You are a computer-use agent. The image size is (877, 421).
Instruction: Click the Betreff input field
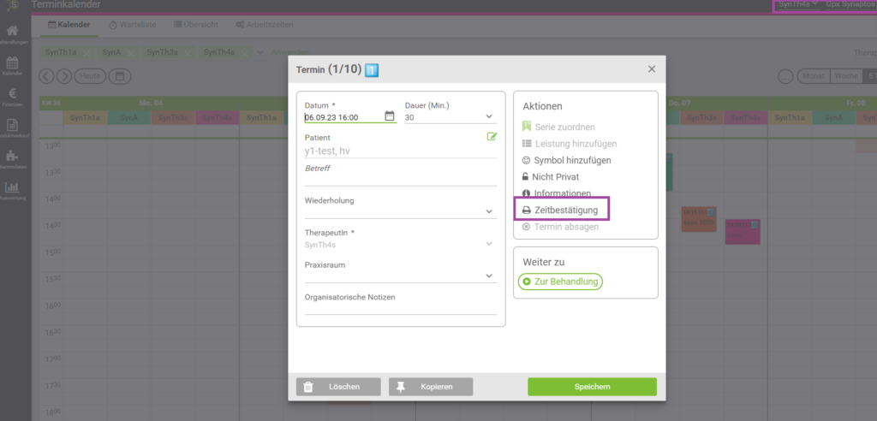[x=401, y=180]
